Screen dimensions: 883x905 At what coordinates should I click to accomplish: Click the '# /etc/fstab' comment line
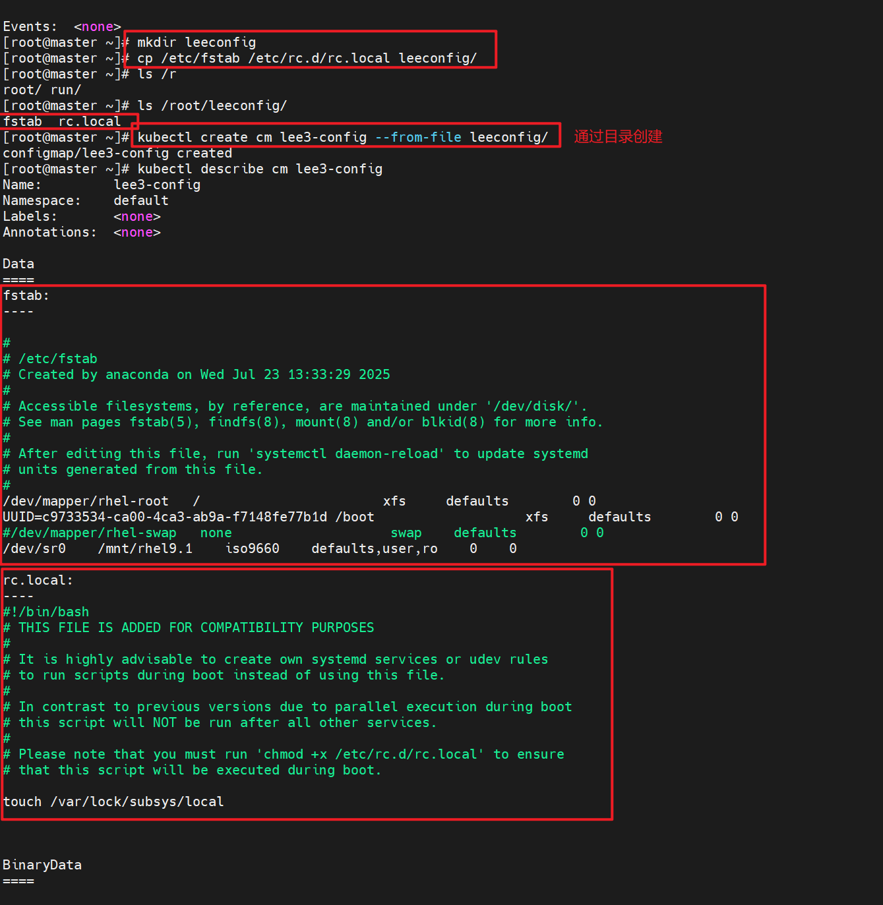point(50,359)
